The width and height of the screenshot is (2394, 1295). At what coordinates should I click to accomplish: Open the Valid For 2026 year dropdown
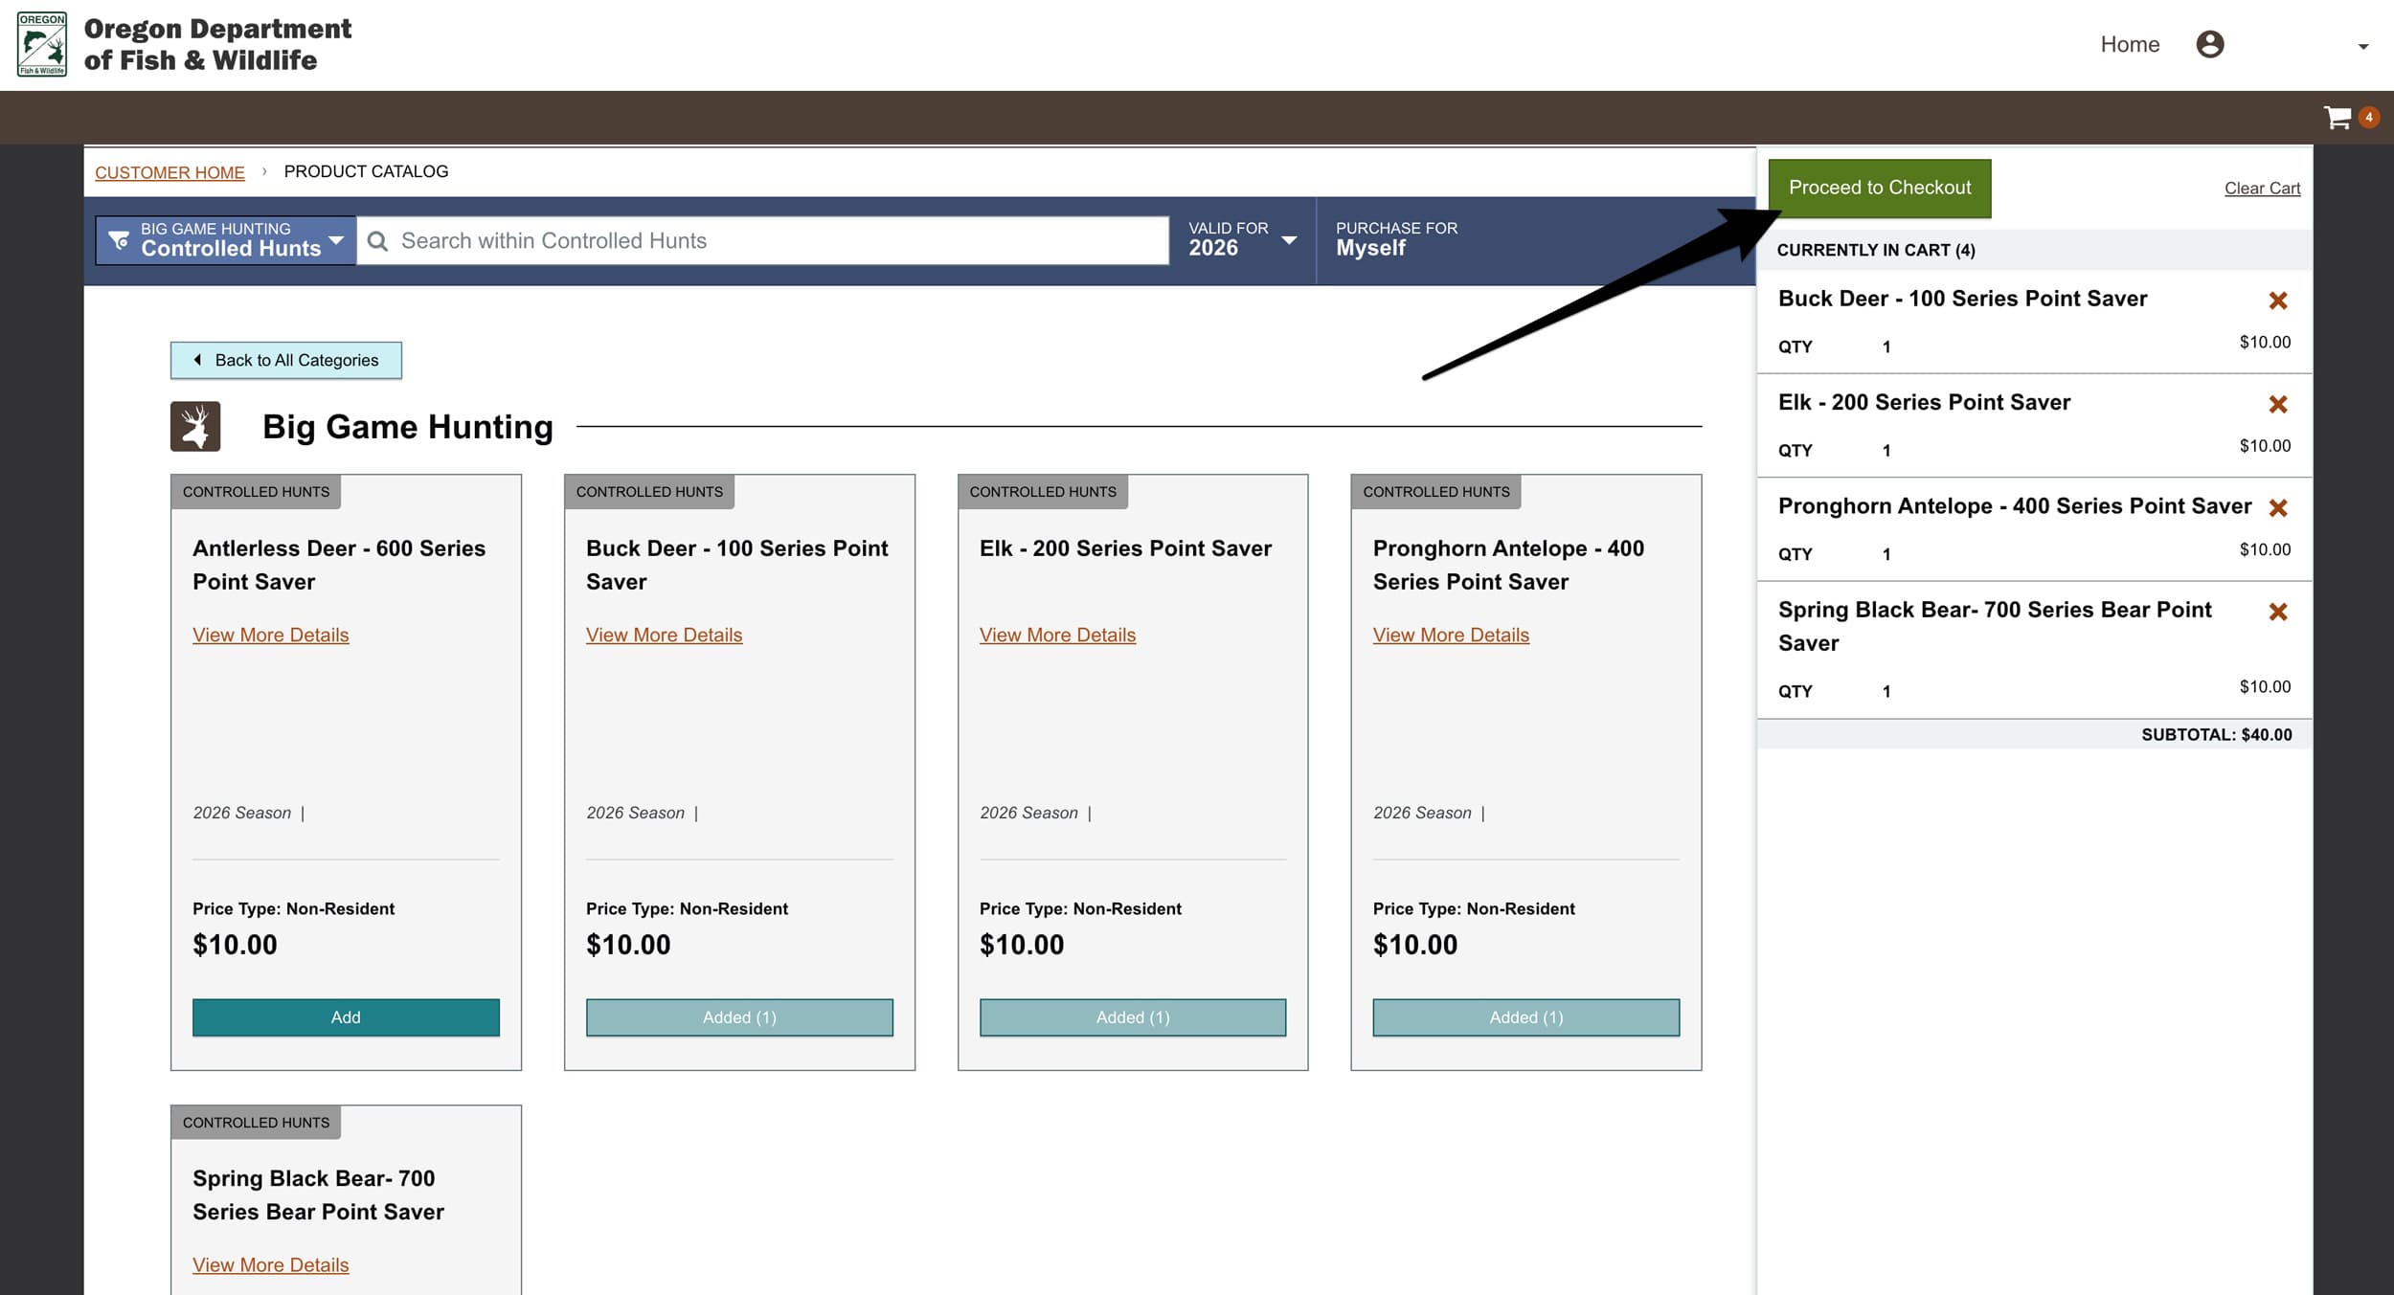click(1242, 239)
